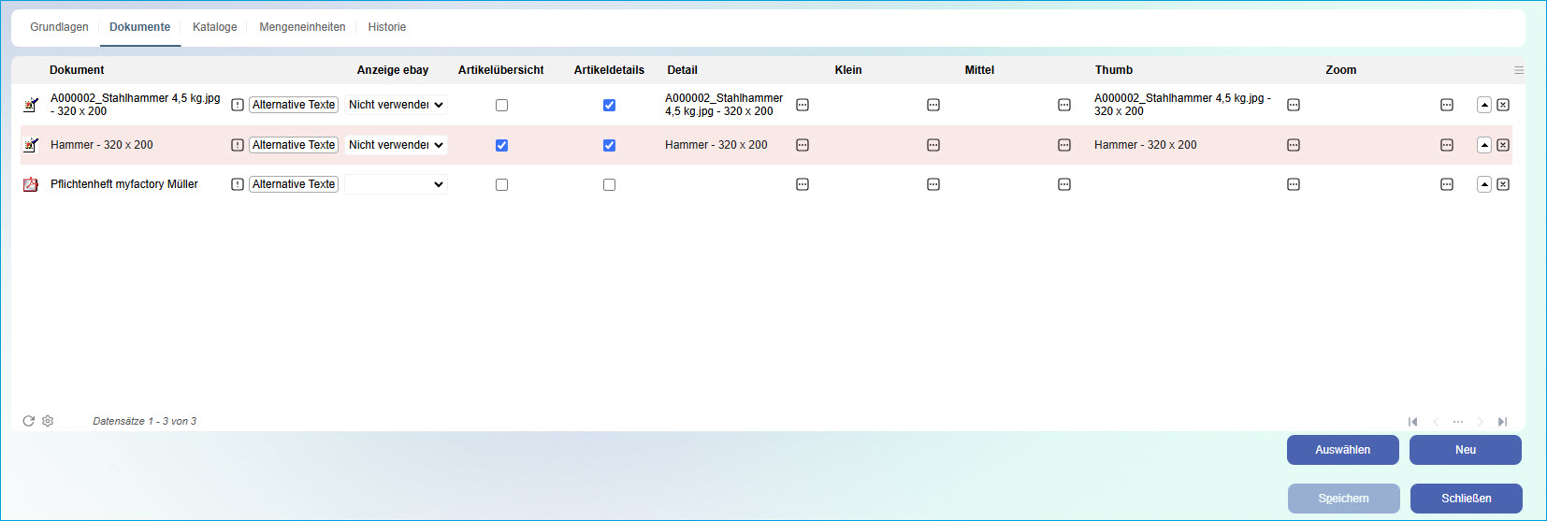Enable Artikelübersicht for Pflichtenheft row
The width and height of the screenshot is (1547, 521).
[501, 184]
